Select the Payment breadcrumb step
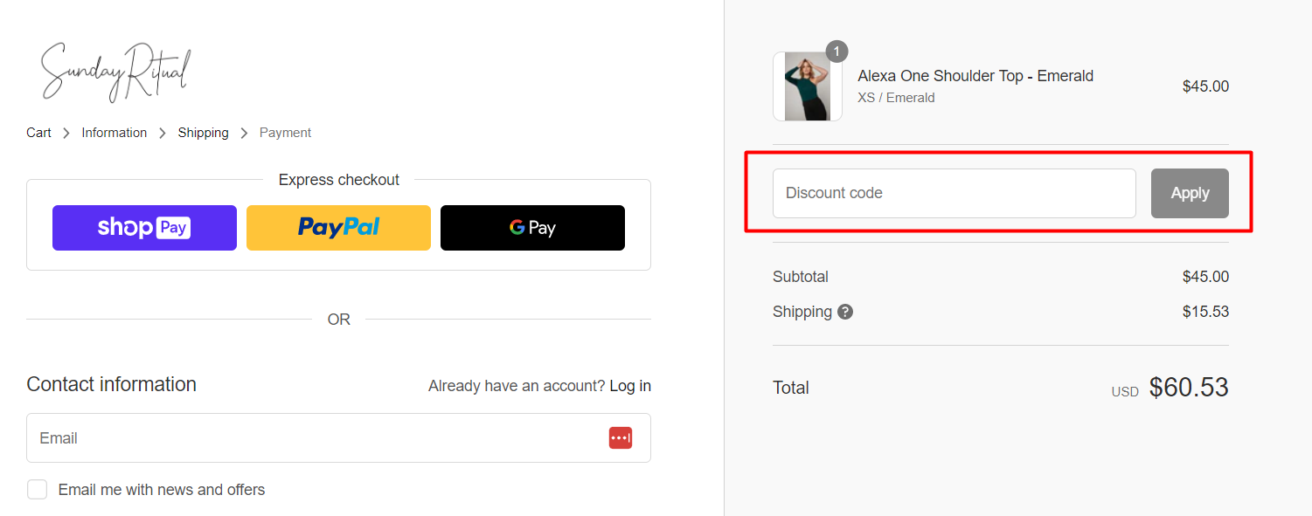This screenshot has width=1312, height=516. (285, 132)
